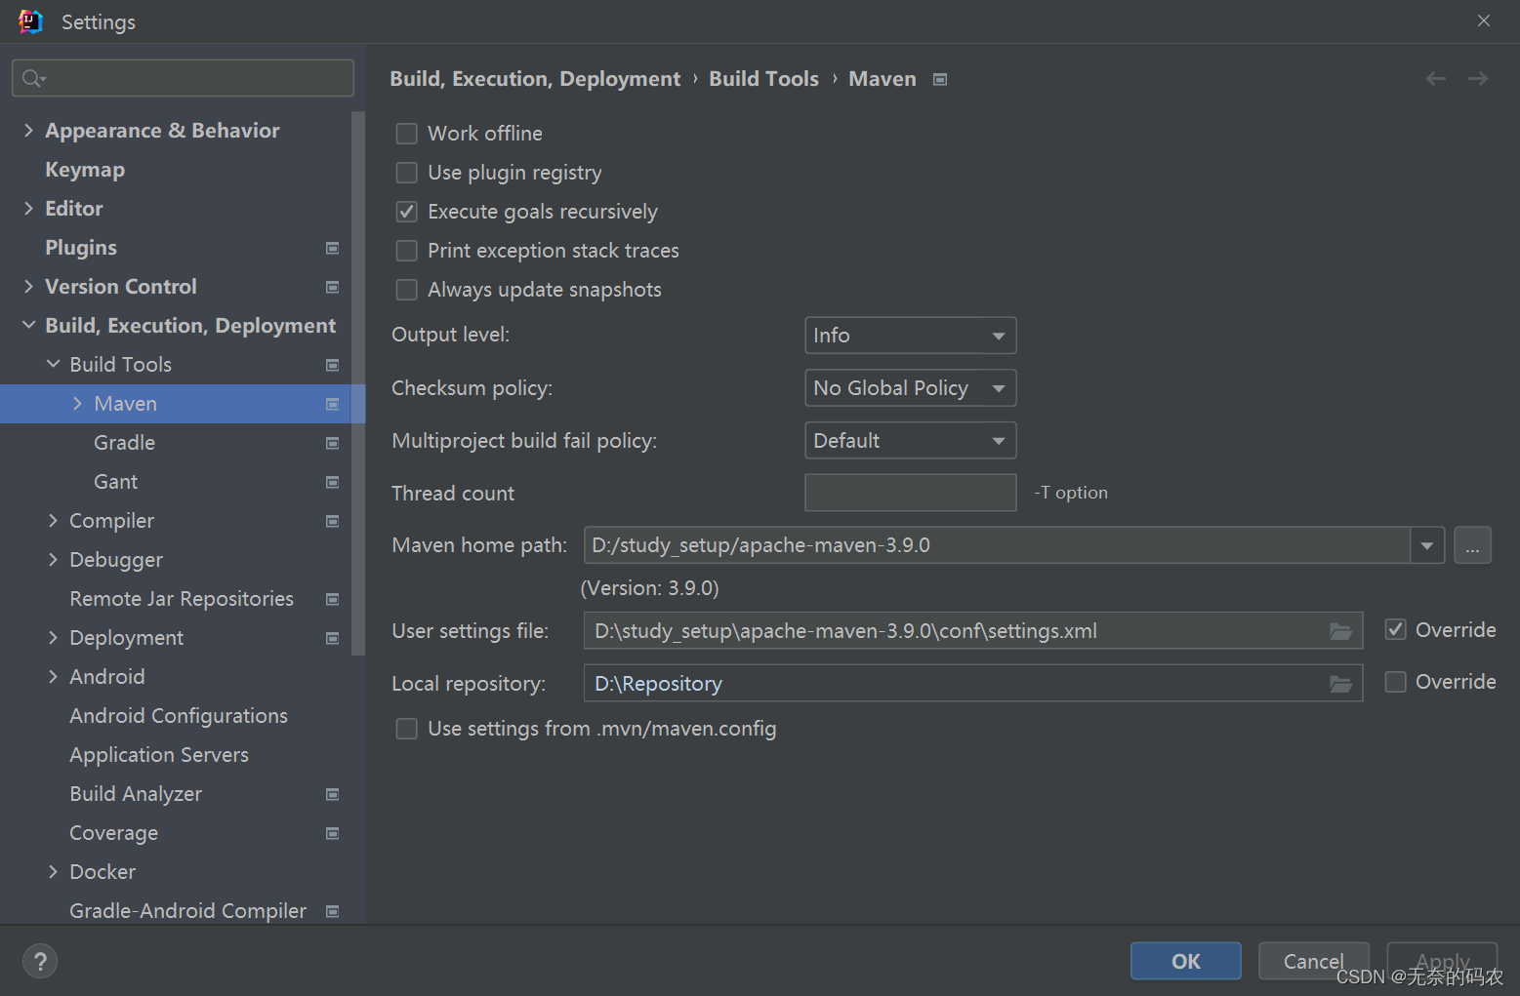Enable Always update snapshots checkbox

407,290
